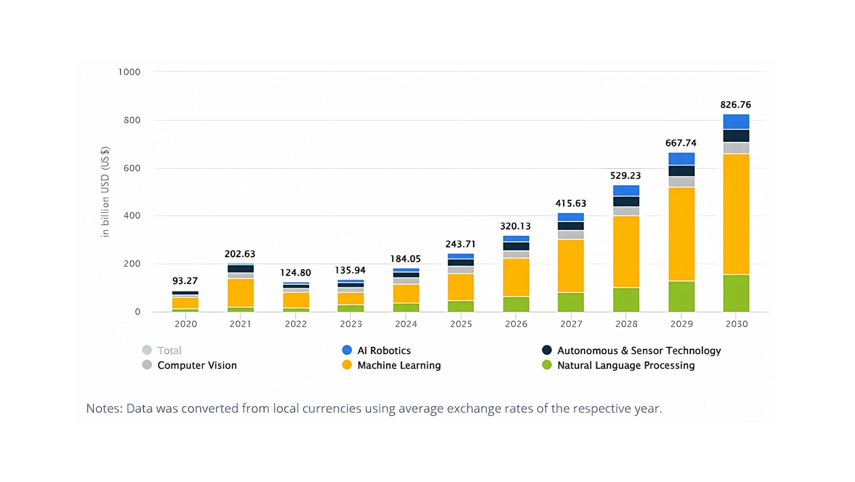Click the 202.63 total value label
Screen dimensions: 855x482
click(x=240, y=254)
